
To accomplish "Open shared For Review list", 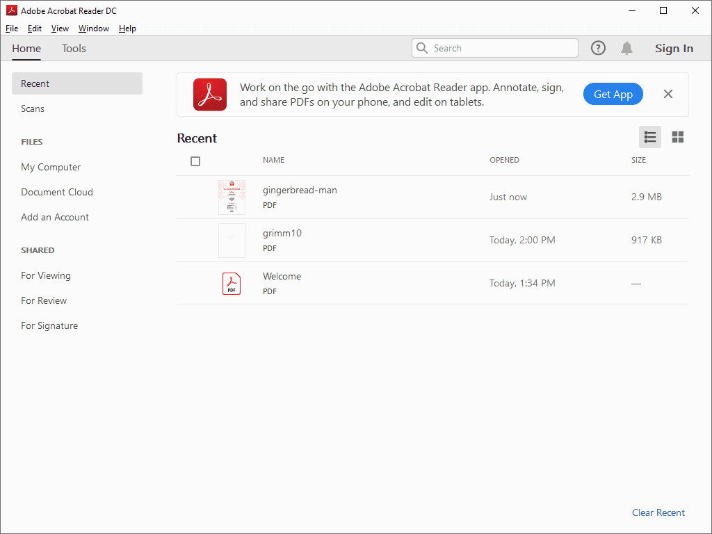I will pos(44,300).
